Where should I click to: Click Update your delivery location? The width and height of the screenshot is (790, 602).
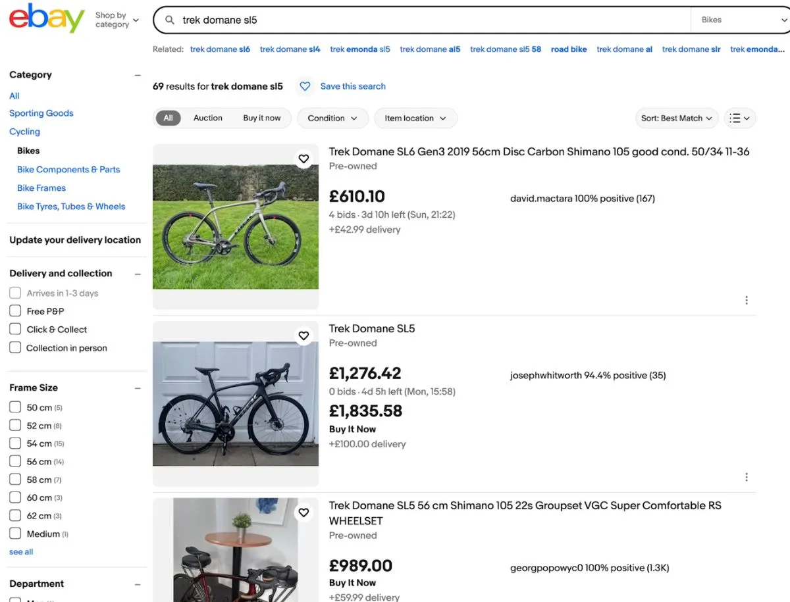pos(75,240)
